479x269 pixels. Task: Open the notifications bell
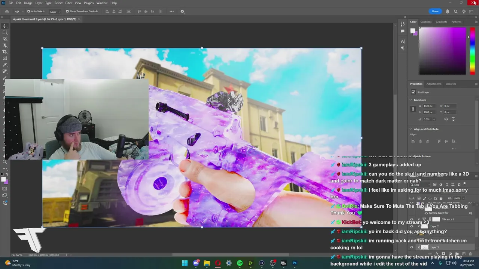(447, 11)
